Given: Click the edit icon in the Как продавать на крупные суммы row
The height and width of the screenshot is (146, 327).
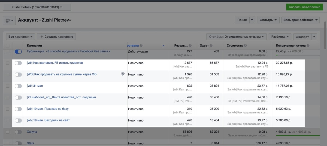Looking at the screenshot, I should coord(123,74).
